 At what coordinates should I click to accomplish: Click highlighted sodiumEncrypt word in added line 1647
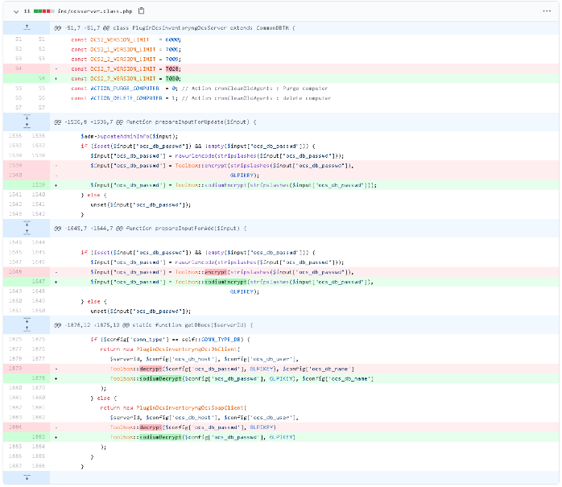225,282
